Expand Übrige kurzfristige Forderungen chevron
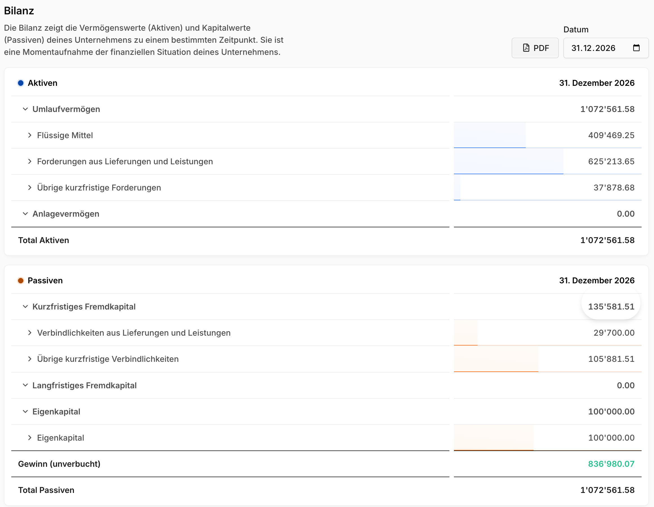The height and width of the screenshot is (507, 654). pyautogui.click(x=30, y=187)
